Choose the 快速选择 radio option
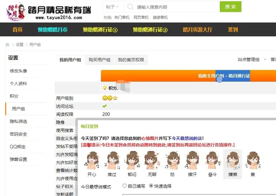This screenshot has height=196, width=276. [151, 186]
